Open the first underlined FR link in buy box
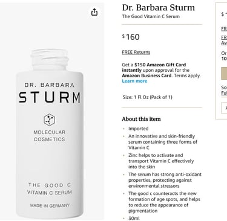Image resolution: width=227 pixels, height=221 pixels. pos(224,29)
